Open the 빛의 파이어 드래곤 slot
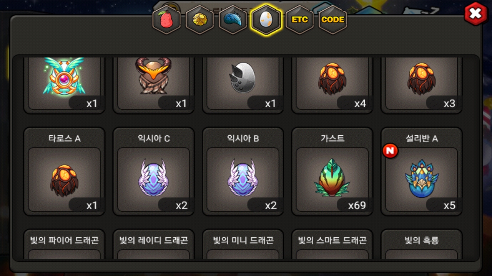The width and height of the screenshot is (492, 276). click(64, 244)
